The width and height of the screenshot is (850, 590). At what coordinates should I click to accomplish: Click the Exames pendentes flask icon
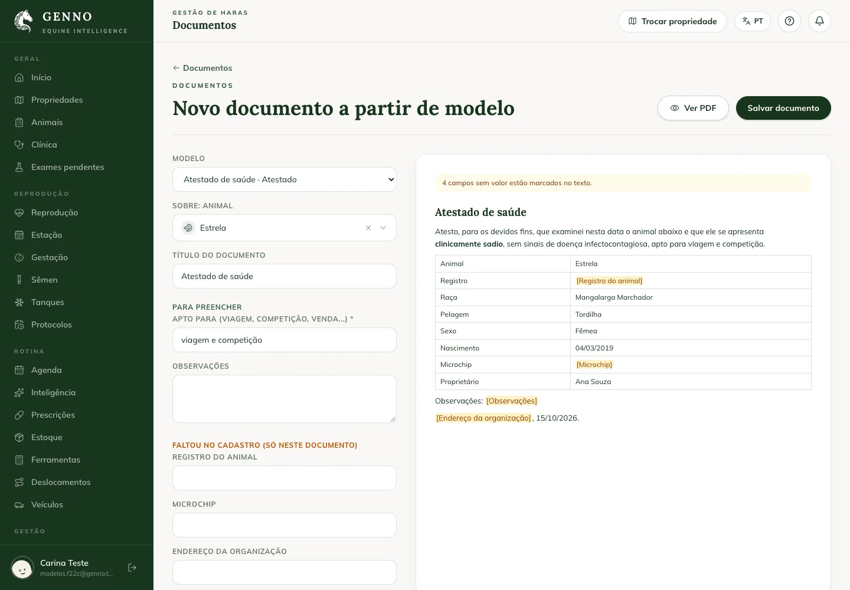19,167
